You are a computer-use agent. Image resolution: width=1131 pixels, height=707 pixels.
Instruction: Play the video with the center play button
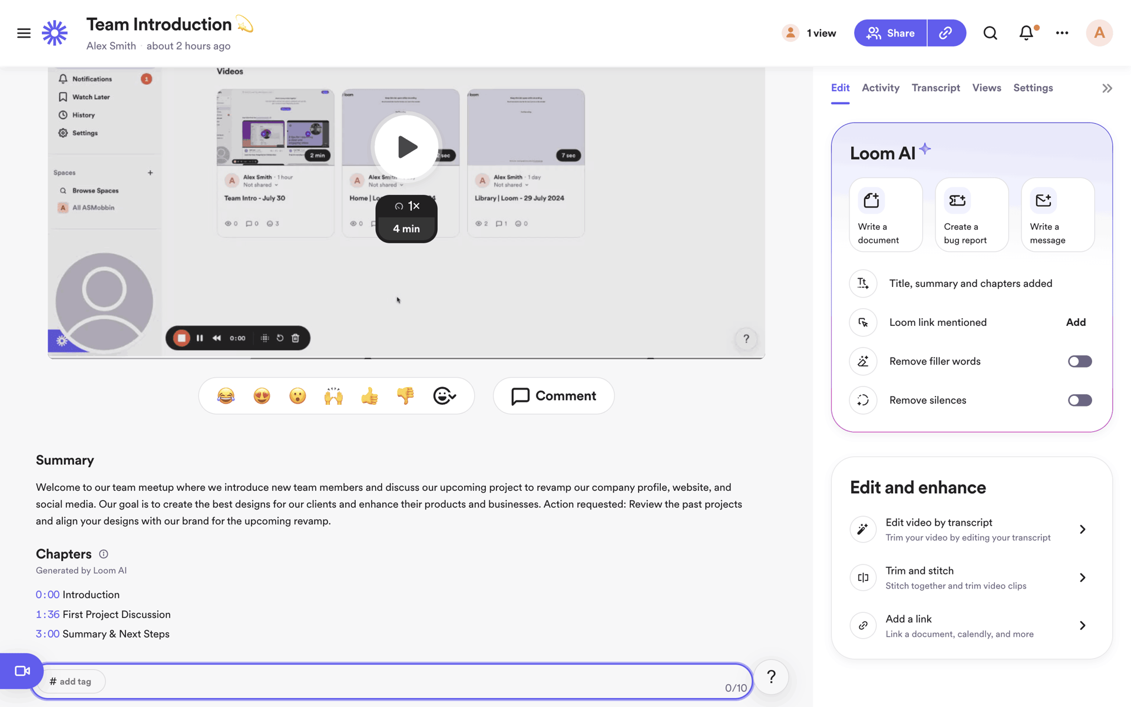pyautogui.click(x=406, y=147)
